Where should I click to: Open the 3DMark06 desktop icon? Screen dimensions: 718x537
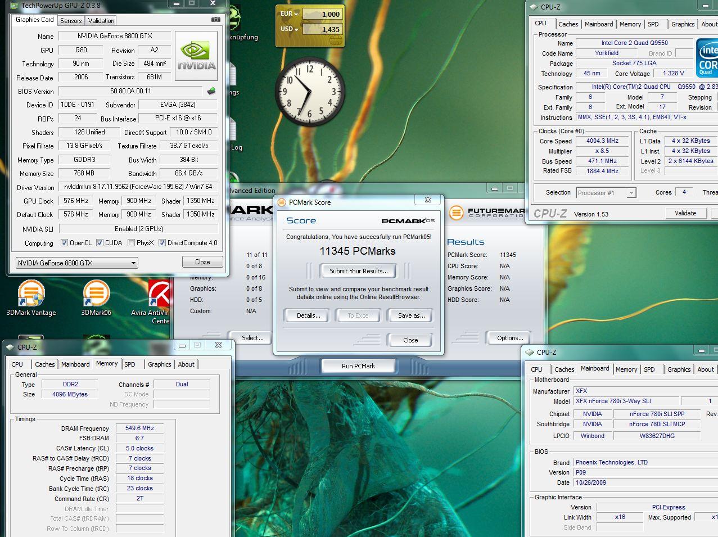point(96,298)
